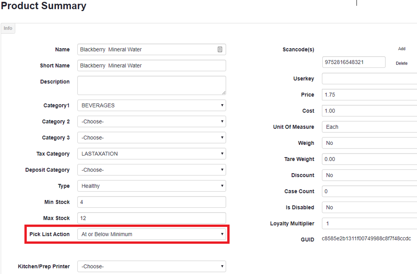Screen dimensions: 417x274
Task: Open the Category1 BEVERAGES dropdown
Action: [x=151, y=105]
